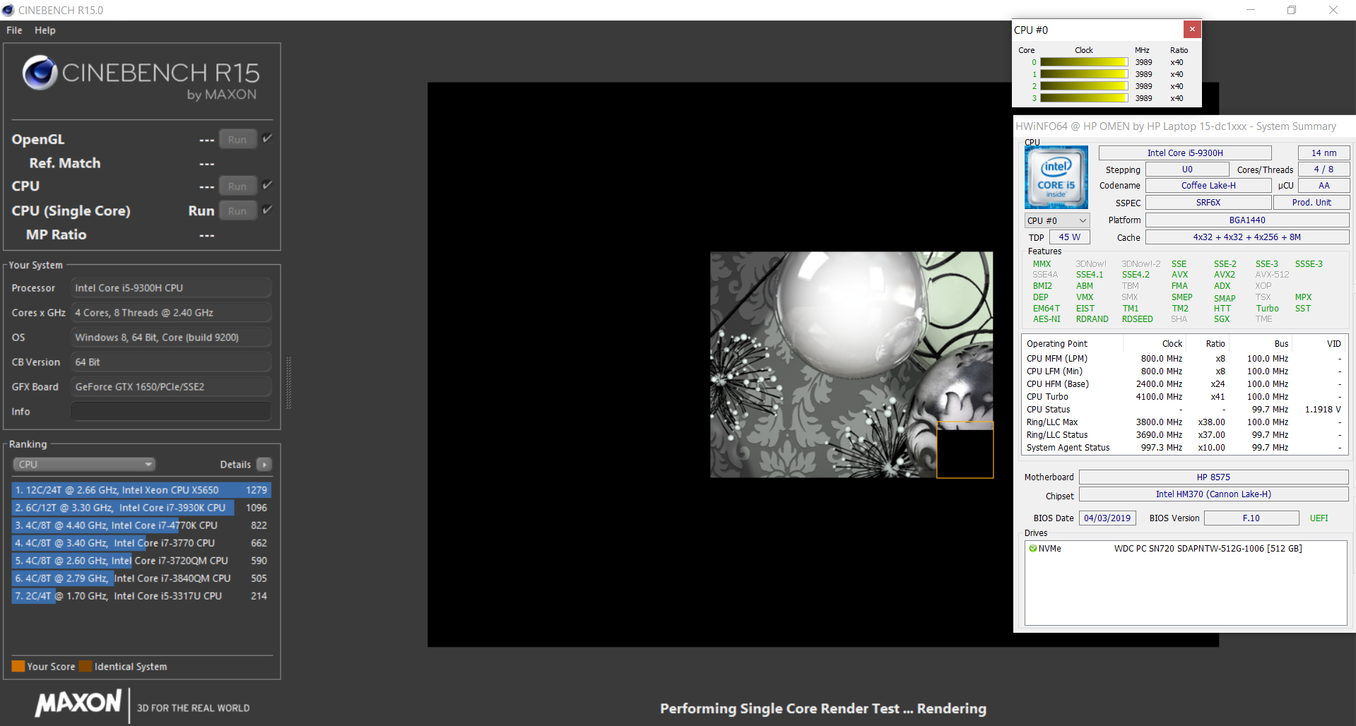The image size is (1356, 726).
Task: Click the BIOS Date 04/03/2019 field
Action: tap(1107, 518)
